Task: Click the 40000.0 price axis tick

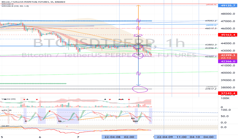Action: point(228,73)
